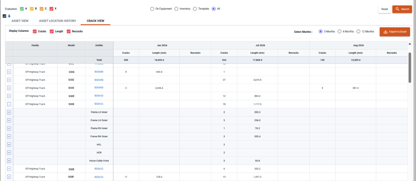Click the chart report icon above Asset View
Image resolution: width=416 pixels, height=181 pixels.
(4, 16)
